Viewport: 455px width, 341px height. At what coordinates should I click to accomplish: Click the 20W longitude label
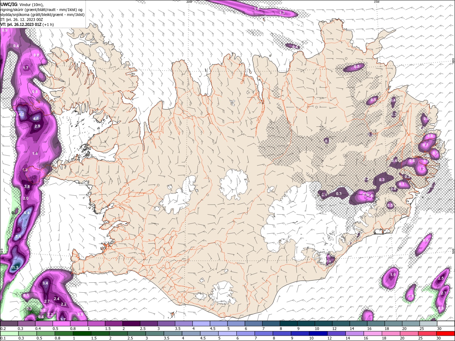(189, 2)
